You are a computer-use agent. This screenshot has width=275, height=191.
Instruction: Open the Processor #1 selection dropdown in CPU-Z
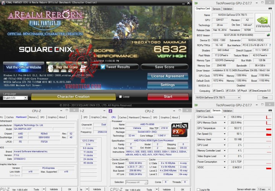[137, 182]
